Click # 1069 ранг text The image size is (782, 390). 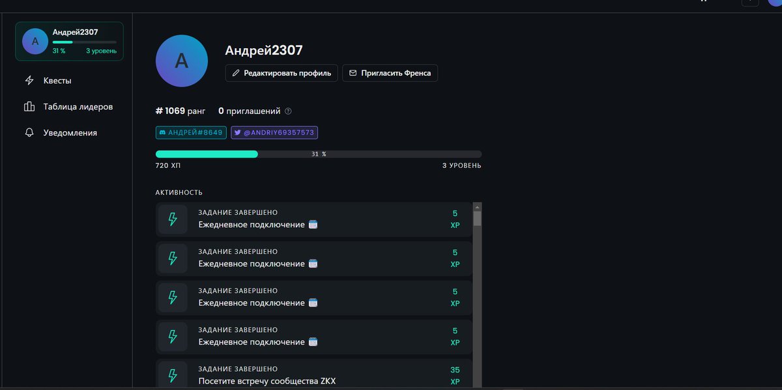pos(181,111)
